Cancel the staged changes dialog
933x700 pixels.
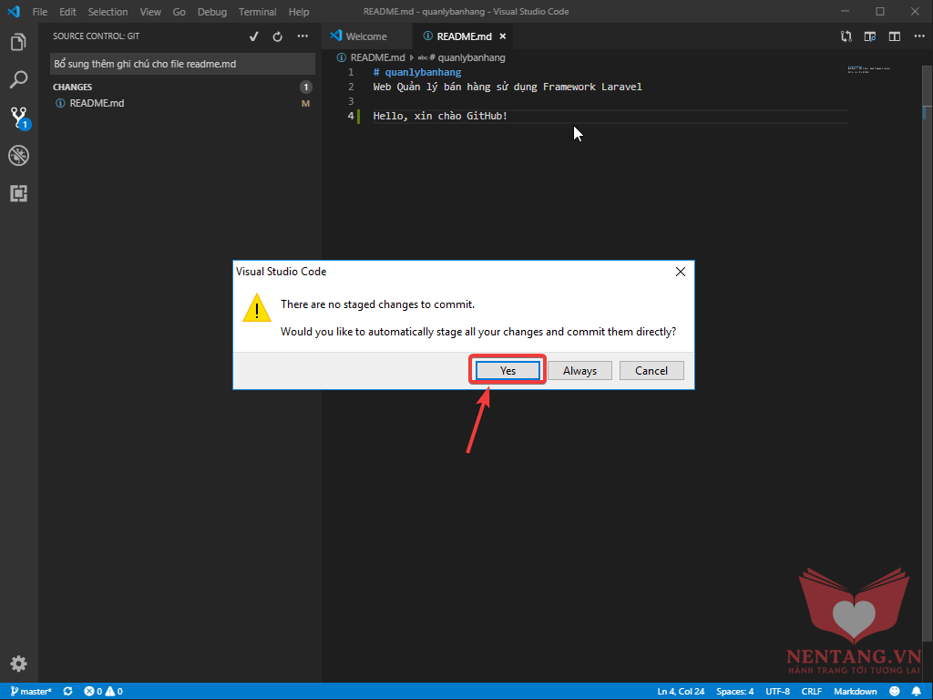click(651, 371)
